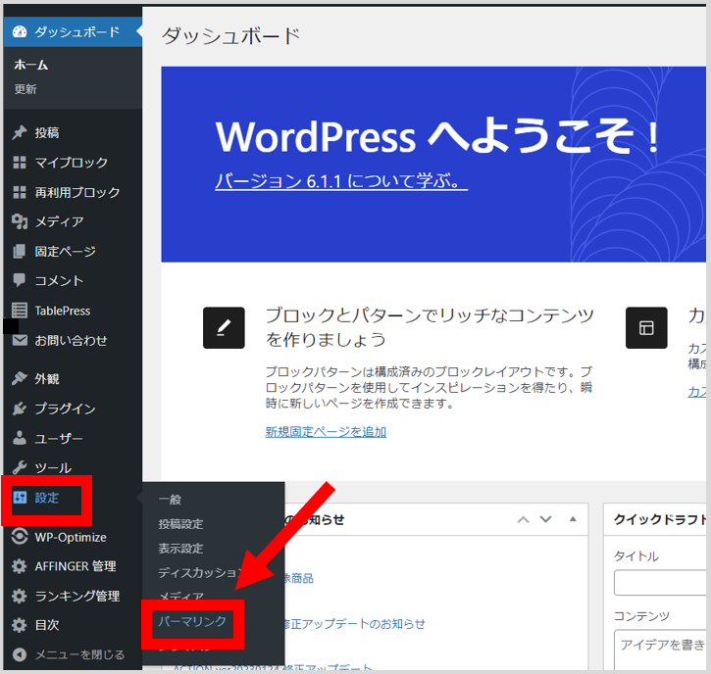Click the Posts pushpin icon
Screen dimensions: 711x674
[20, 132]
